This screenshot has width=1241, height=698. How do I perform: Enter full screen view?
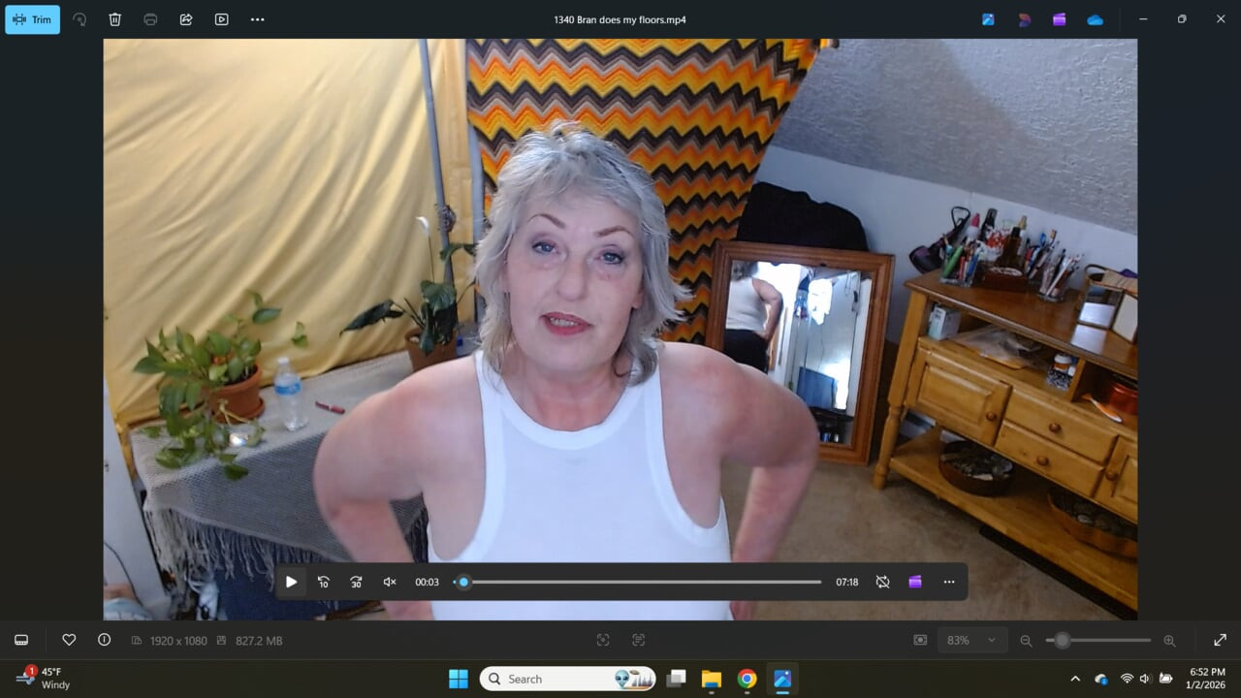(x=1220, y=640)
